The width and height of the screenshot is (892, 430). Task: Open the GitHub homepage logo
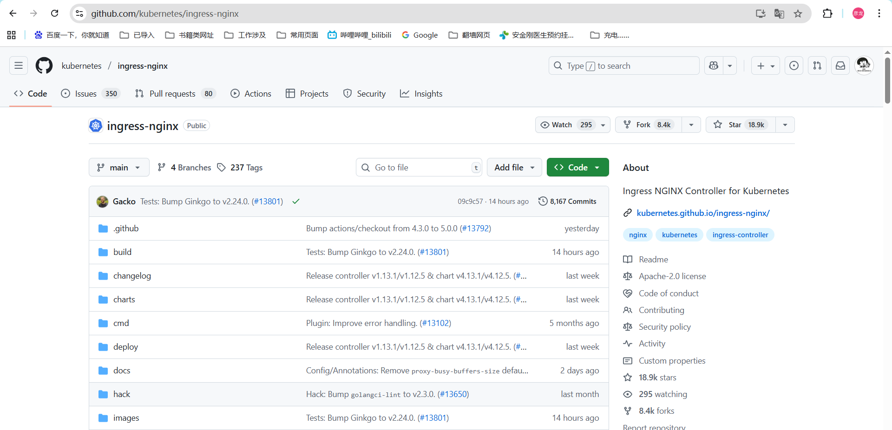[44, 65]
